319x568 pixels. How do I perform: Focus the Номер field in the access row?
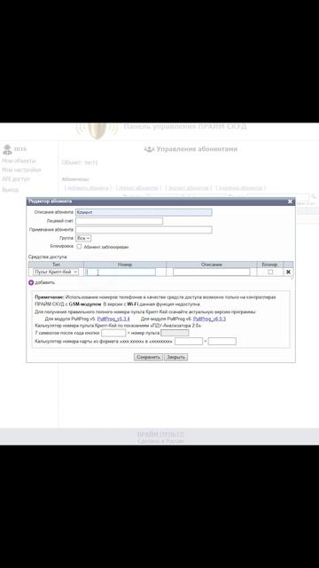coord(121,272)
